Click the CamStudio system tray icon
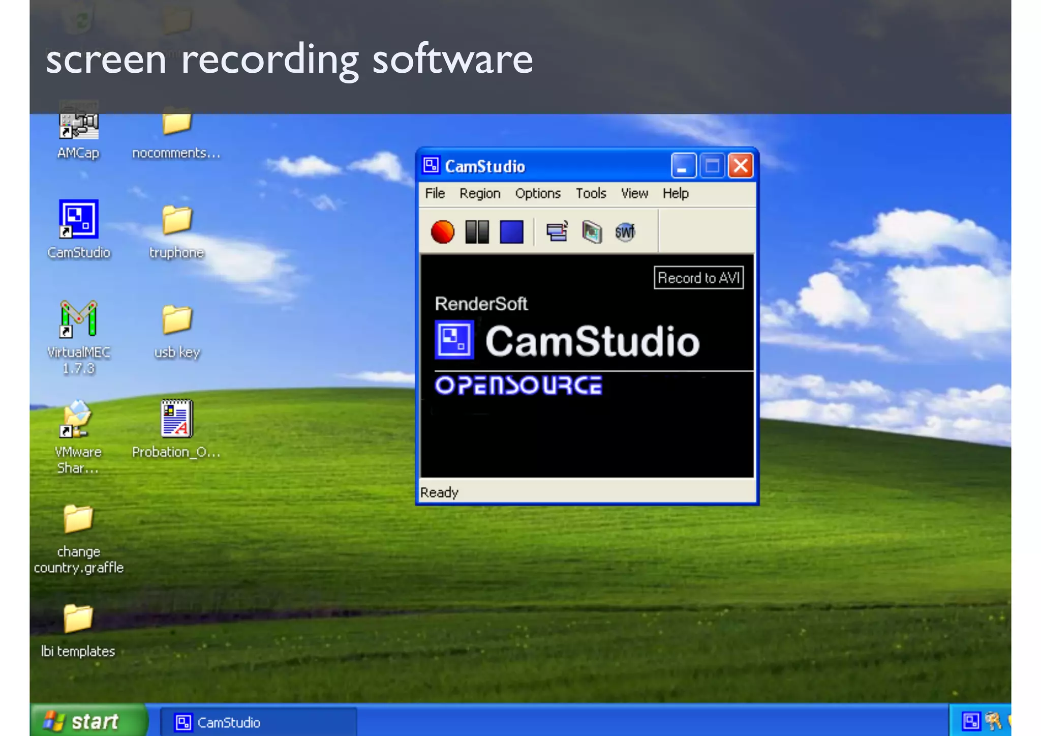This screenshot has height=736, width=1041. coord(970,721)
